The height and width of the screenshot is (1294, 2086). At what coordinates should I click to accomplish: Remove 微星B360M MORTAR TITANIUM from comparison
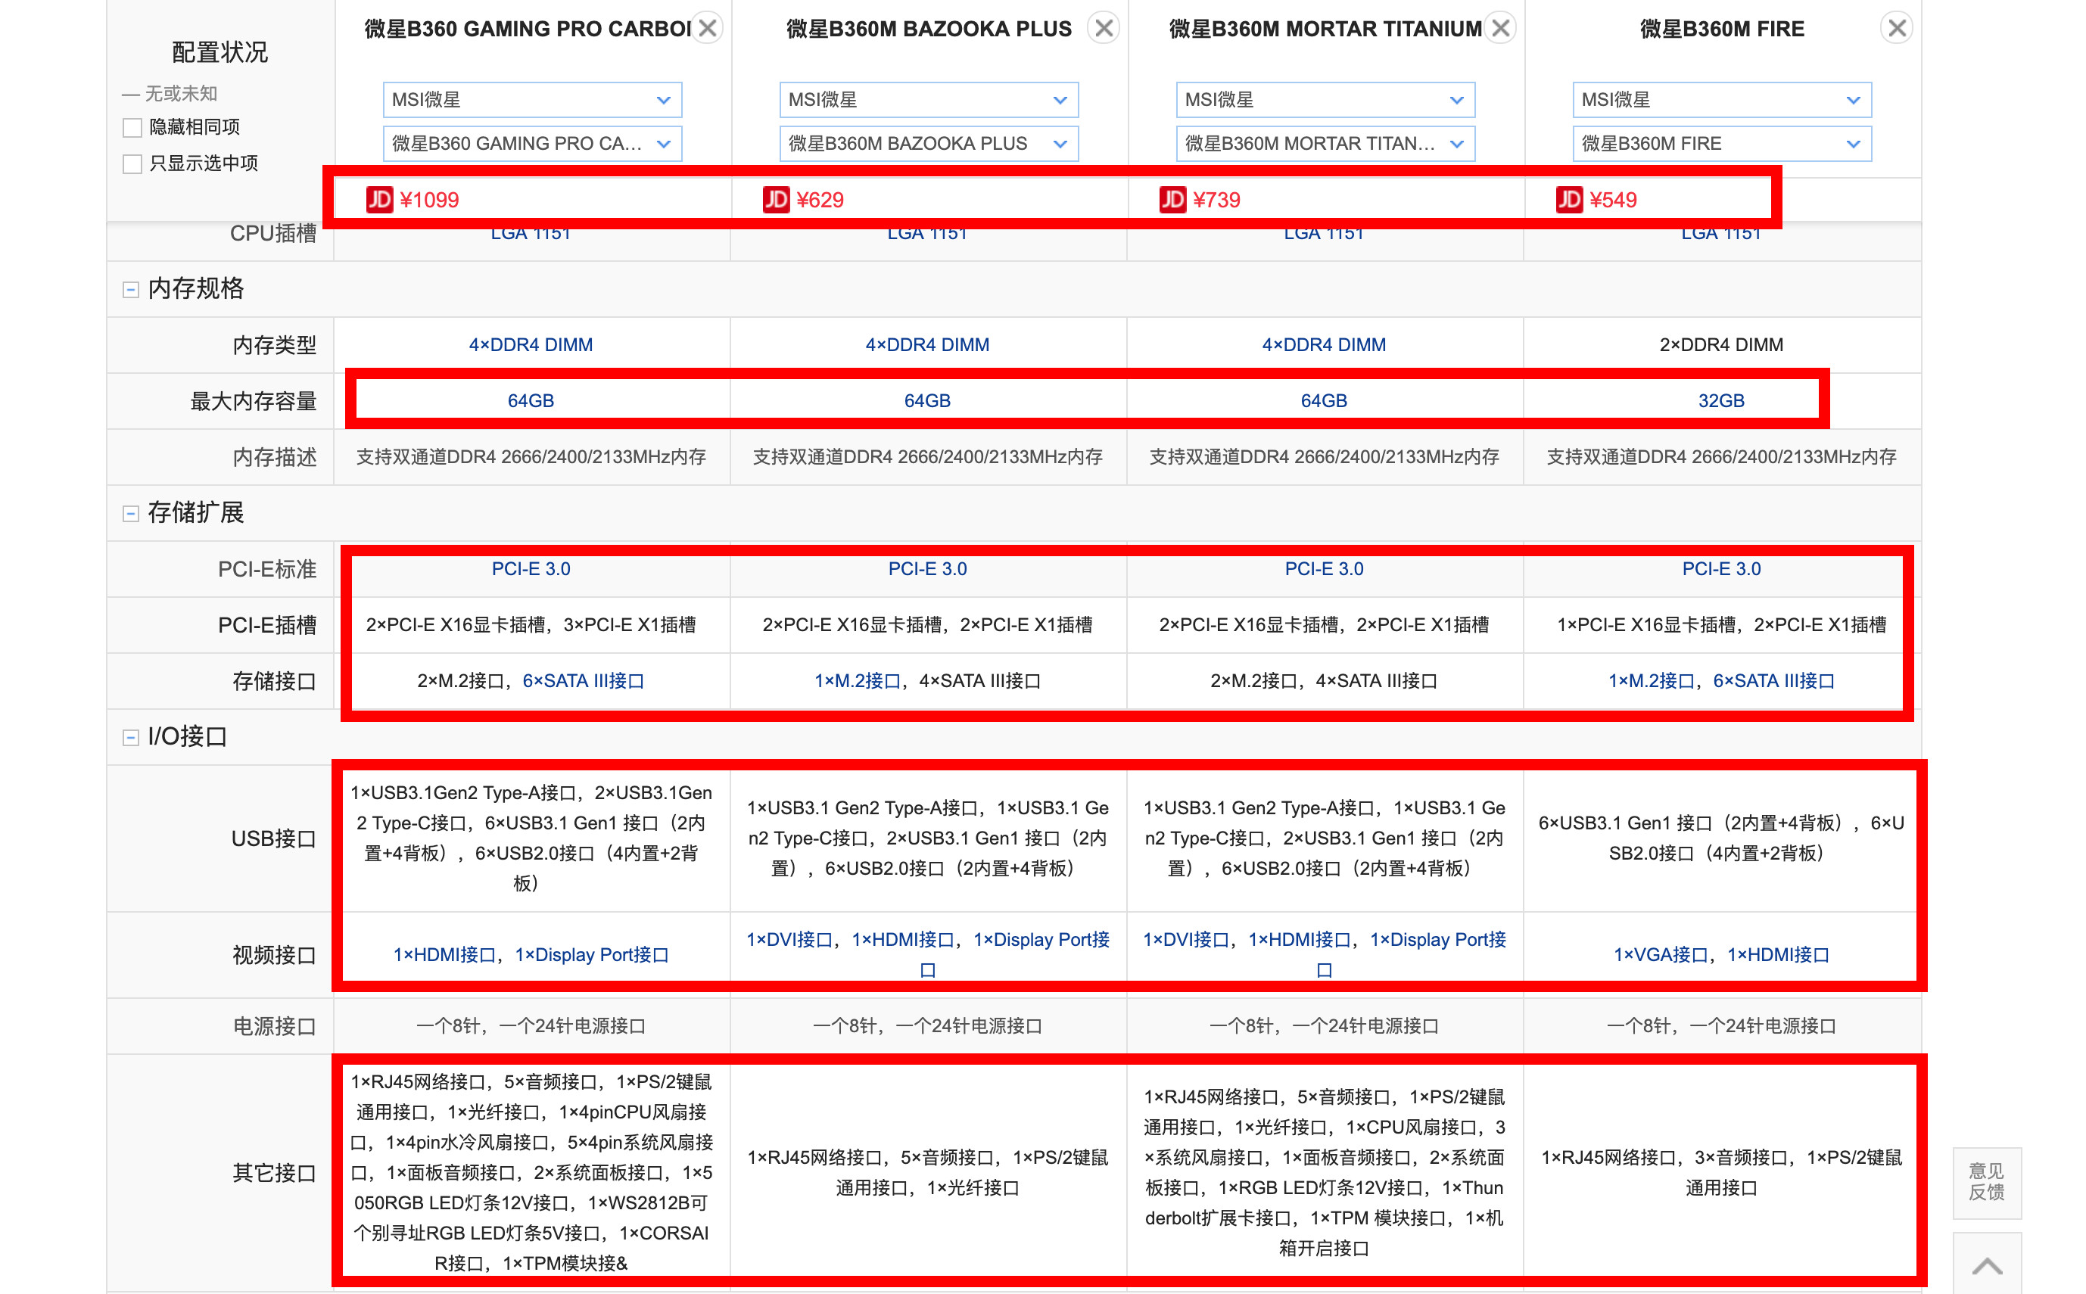[x=1500, y=26]
